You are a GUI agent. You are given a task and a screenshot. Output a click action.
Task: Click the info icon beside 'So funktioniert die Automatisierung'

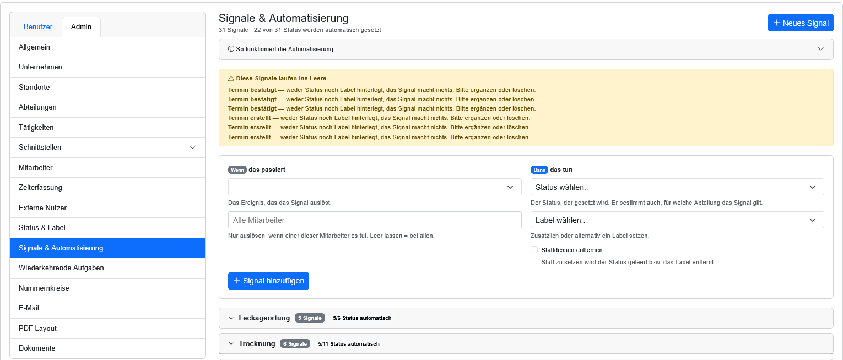(x=231, y=49)
